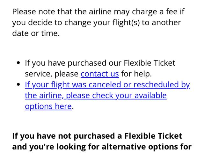The image size is (204, 153).
Task: Click the first bullet point marker
Action: click(18, 63)
